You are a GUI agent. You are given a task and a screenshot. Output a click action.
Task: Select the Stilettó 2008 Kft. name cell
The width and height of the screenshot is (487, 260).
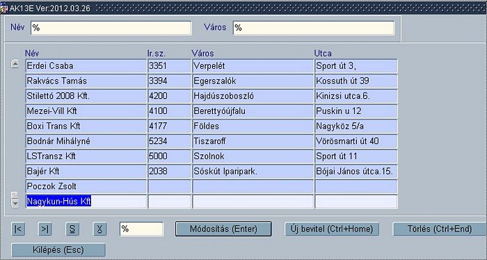pos(86,96)
